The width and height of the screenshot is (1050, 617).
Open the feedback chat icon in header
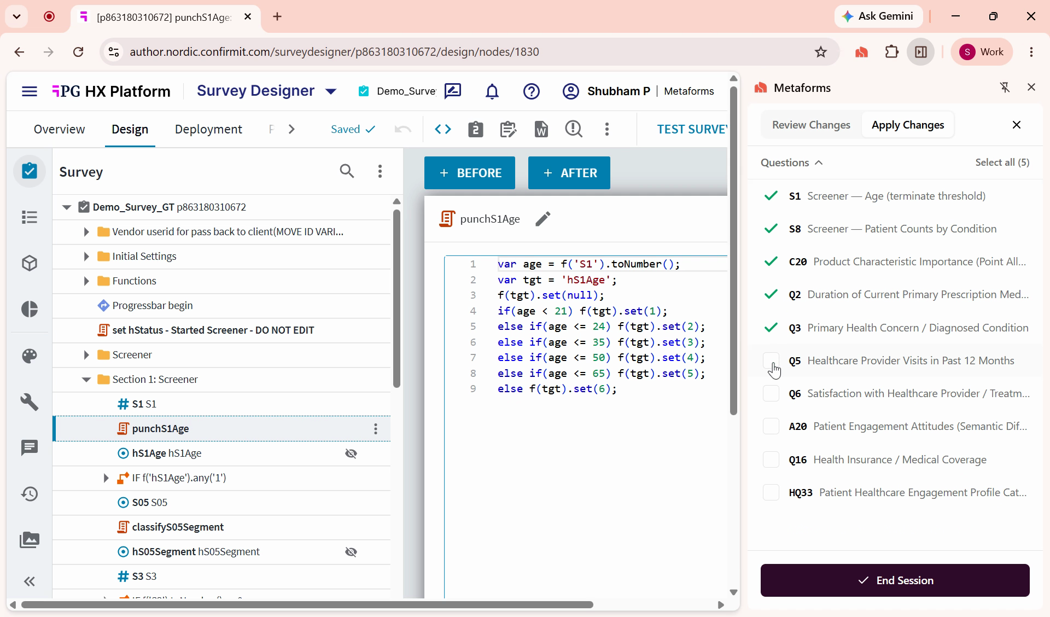coord(453,91)
